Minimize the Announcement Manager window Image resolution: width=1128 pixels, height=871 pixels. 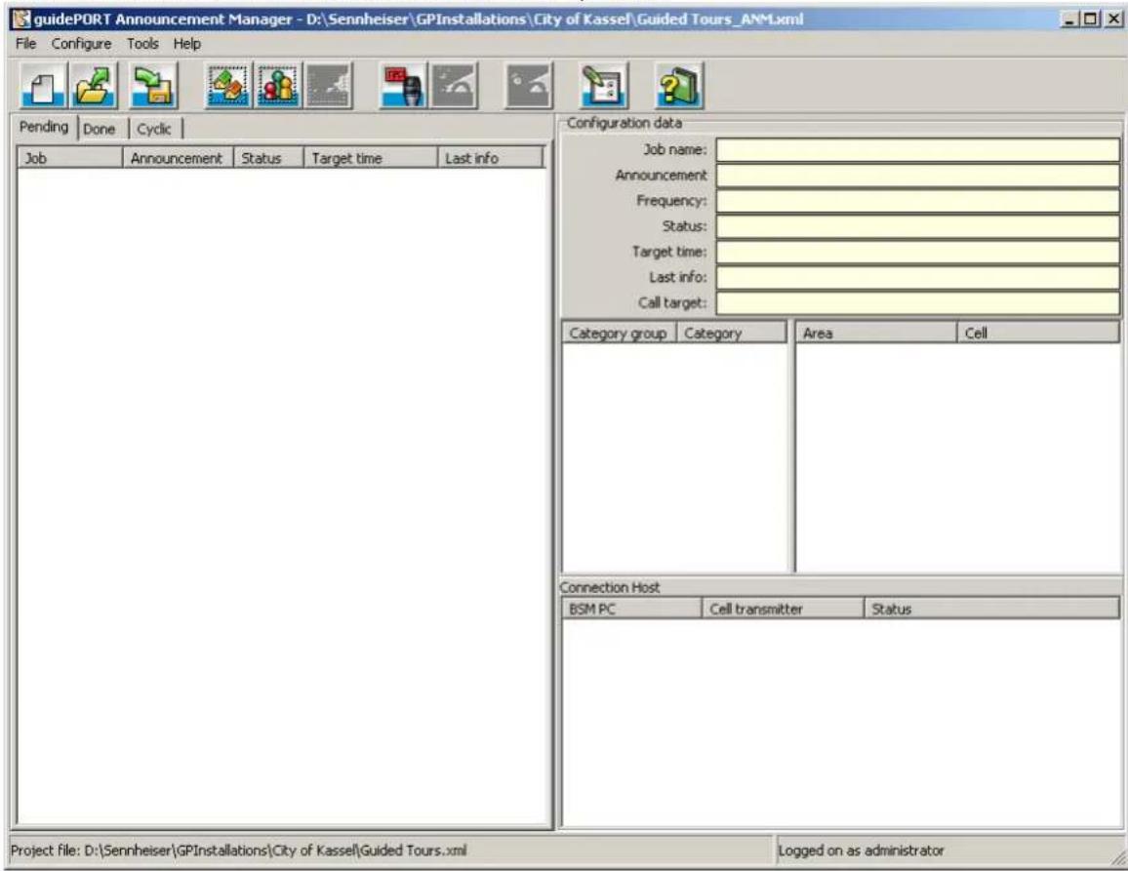click(x=1070, y=20)
